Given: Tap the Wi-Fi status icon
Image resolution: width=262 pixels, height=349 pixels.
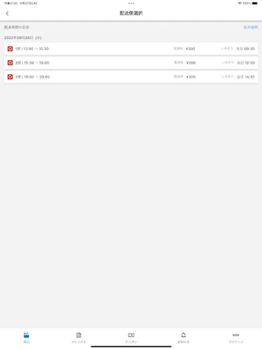Looking at the screenshot, I should 240,3.
